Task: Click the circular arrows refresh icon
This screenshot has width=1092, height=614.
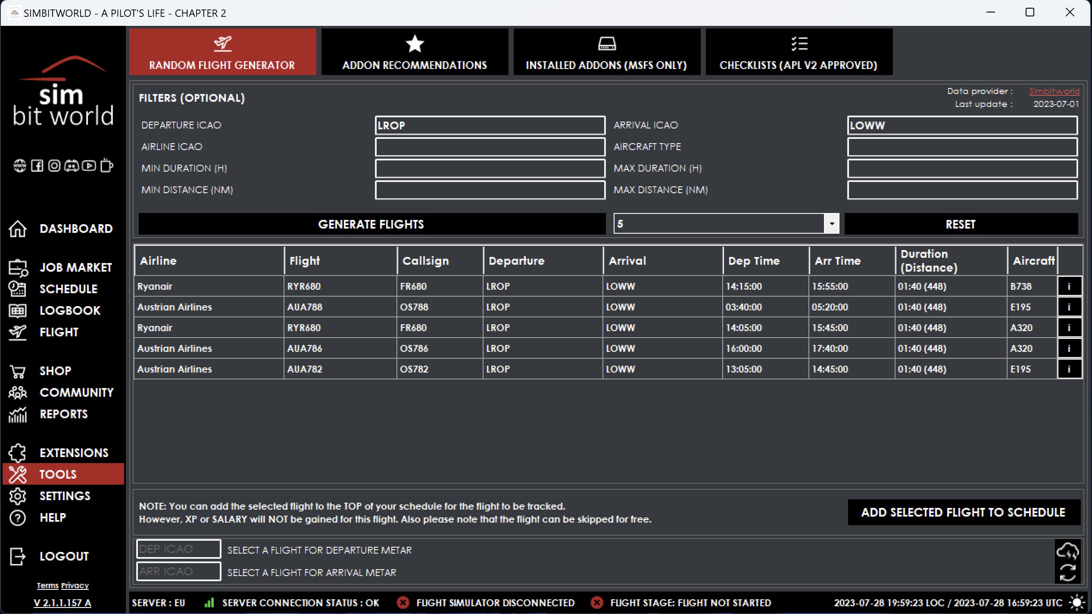Action: (x=1067, y=573)
